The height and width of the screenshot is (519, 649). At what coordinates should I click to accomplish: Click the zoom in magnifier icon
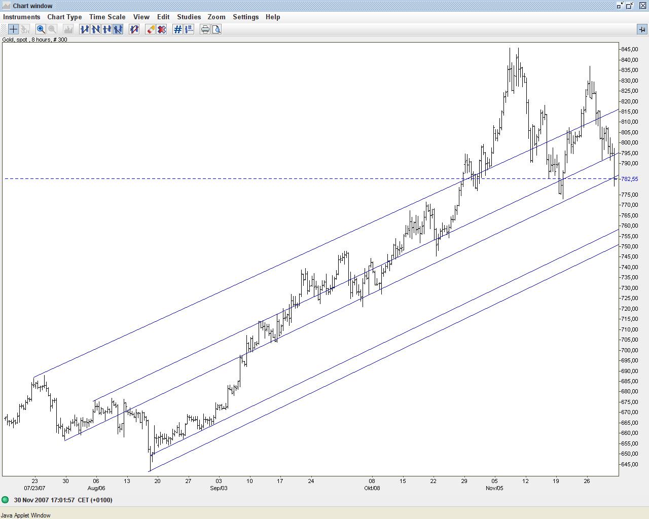click(x=41, y=29)
